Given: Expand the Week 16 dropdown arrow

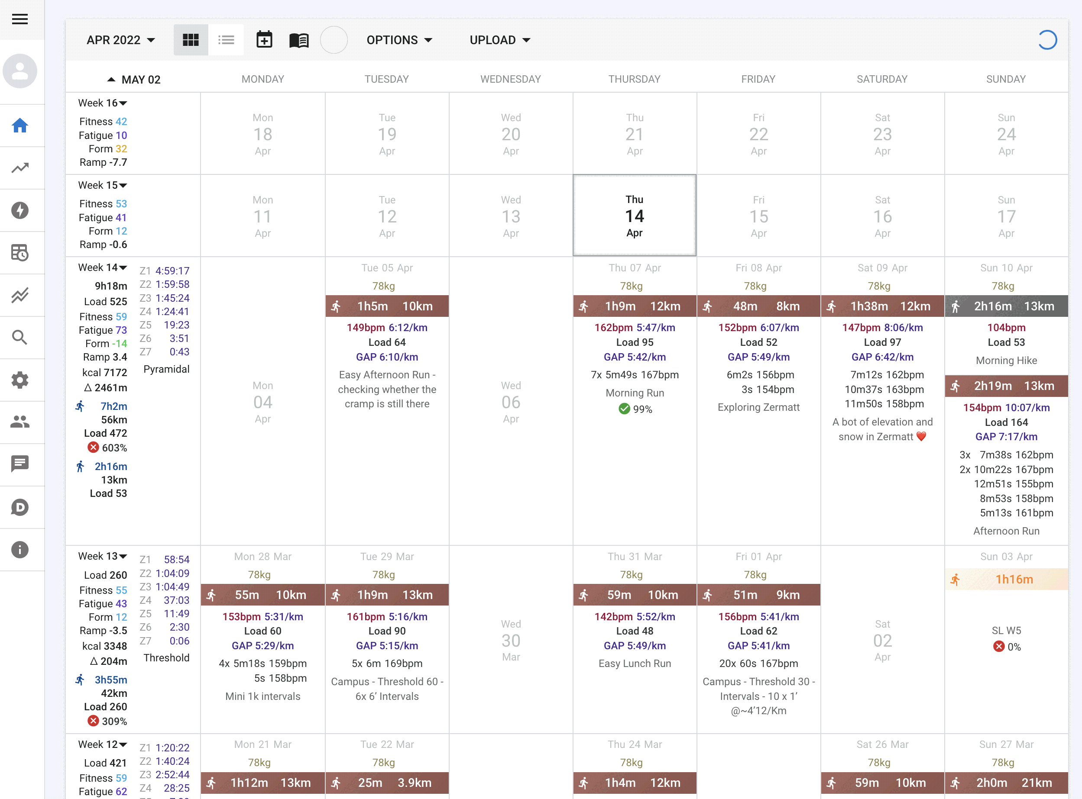Looking at the screenshot, I should [123, 103].
